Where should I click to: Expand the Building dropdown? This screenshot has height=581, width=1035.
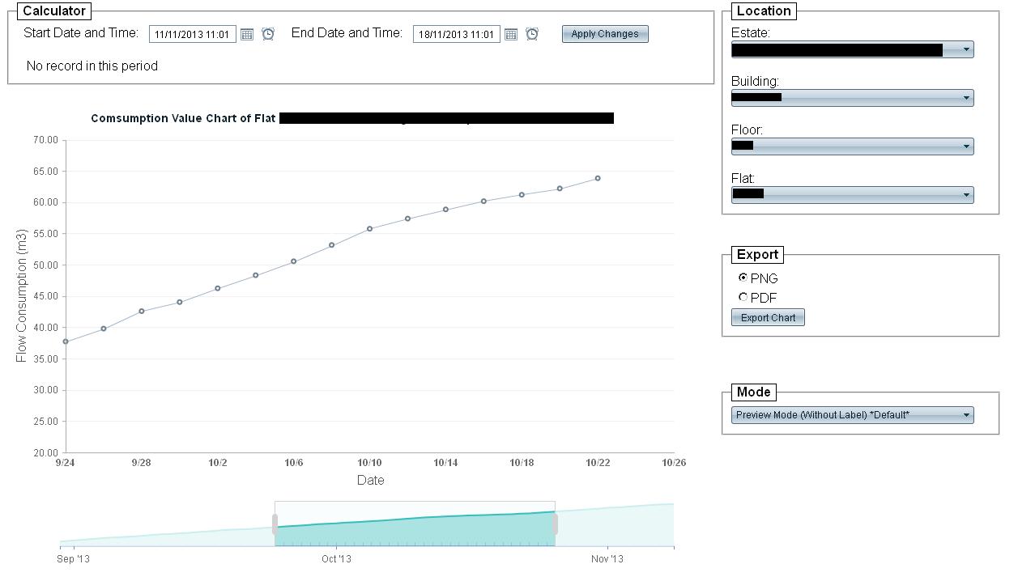point(966,98)
